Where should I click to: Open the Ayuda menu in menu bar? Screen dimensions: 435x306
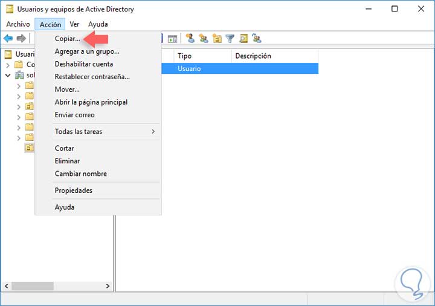[x=98, y=24]
